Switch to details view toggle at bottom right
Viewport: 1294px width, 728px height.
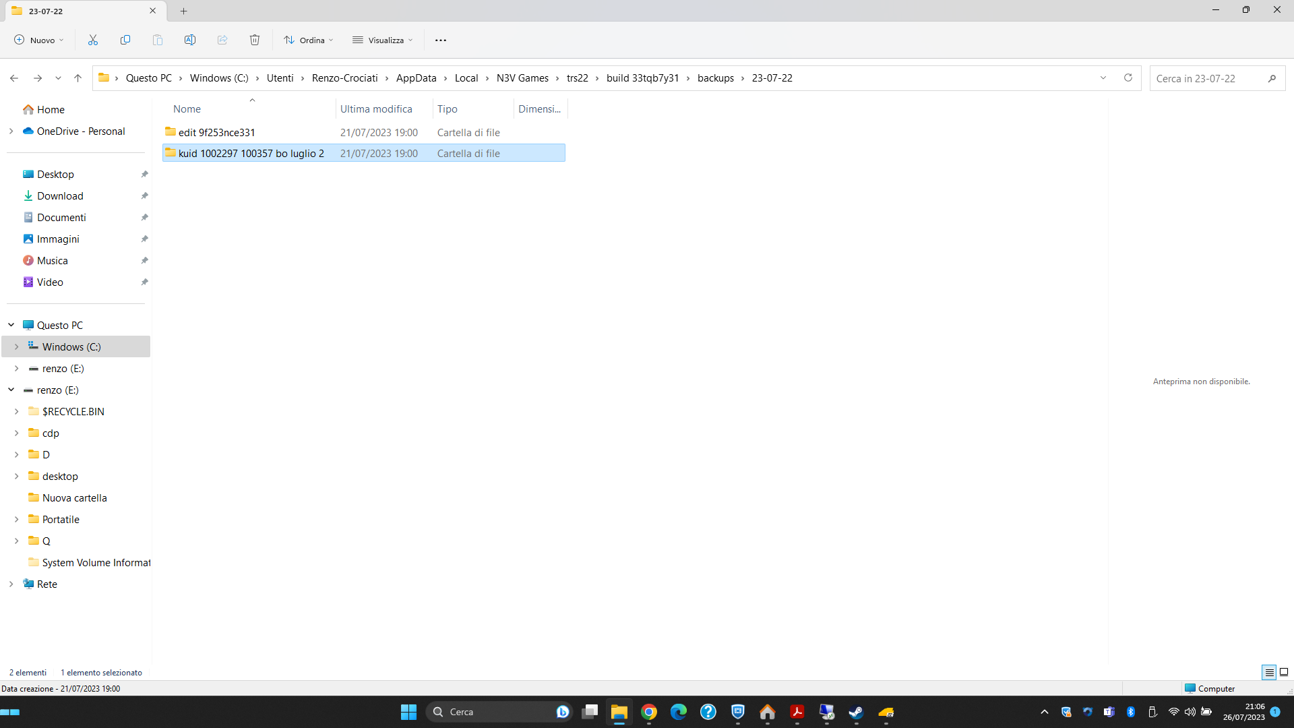tap(1269, 673)
